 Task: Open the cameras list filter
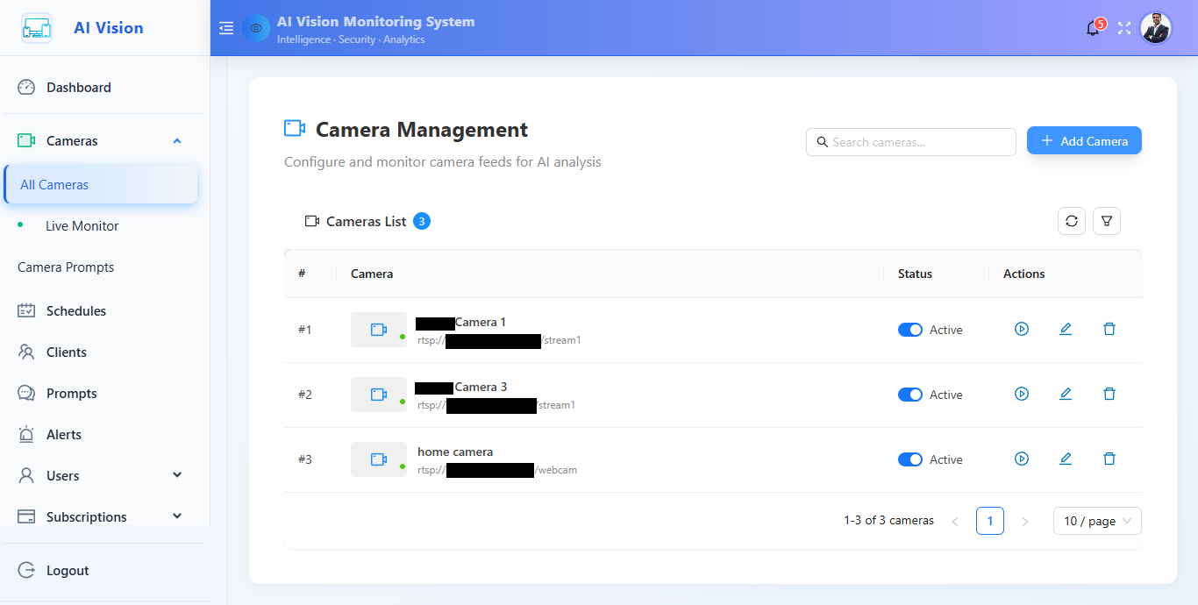(1107, 221)
